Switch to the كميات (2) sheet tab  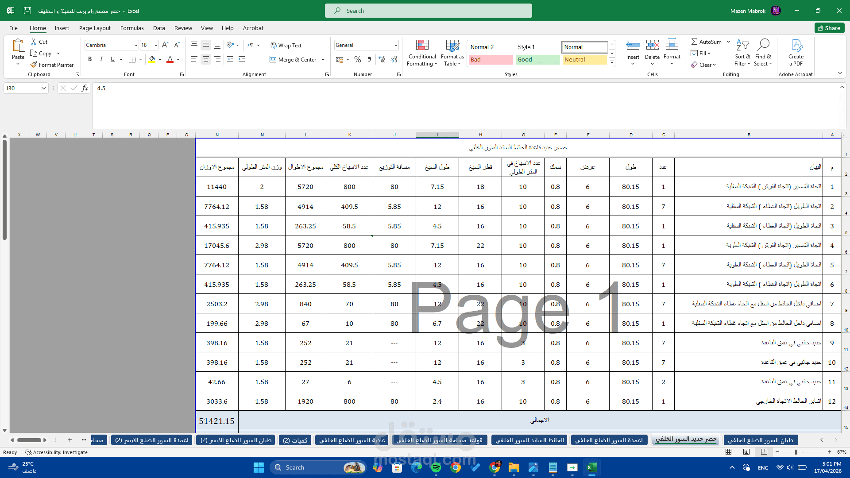[x=295, y=440]
